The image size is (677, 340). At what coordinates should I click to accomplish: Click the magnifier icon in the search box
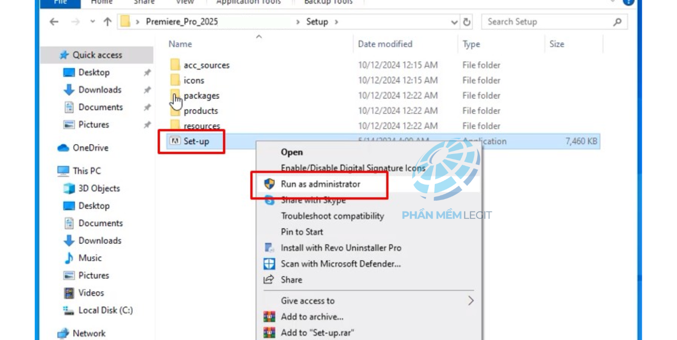617,22
